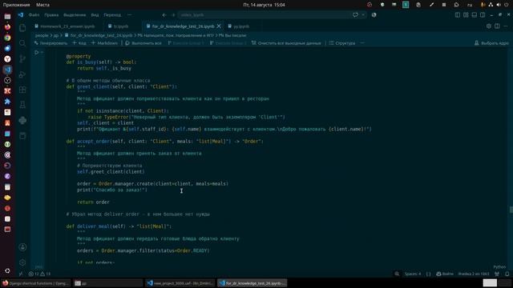Click Очистить все выходные данные
This screenshot has width=513, height=288.
(286, 43)
